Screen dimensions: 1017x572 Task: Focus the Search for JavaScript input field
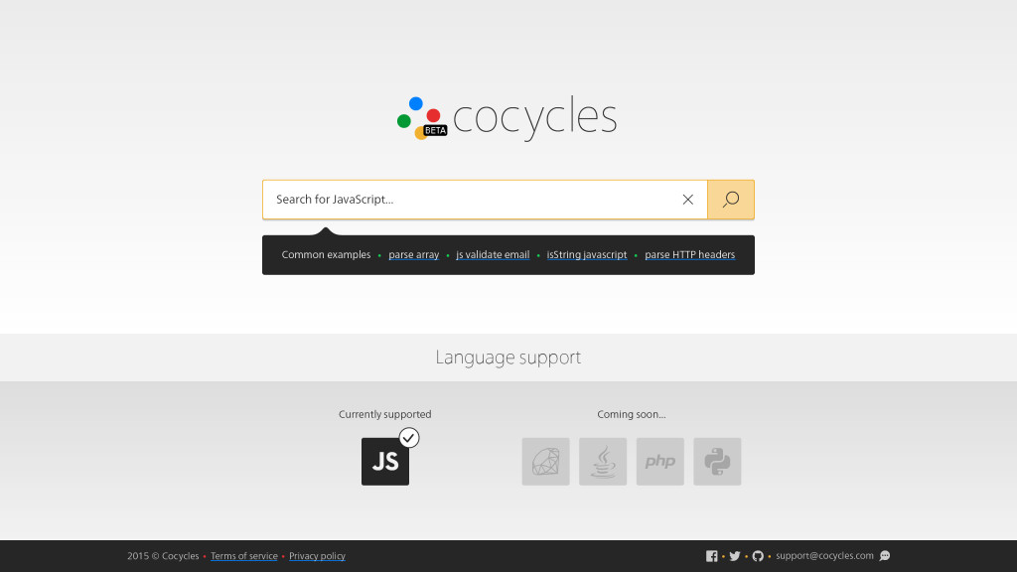(467, 200)
